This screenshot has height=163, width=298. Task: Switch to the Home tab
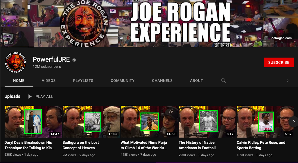19,81
